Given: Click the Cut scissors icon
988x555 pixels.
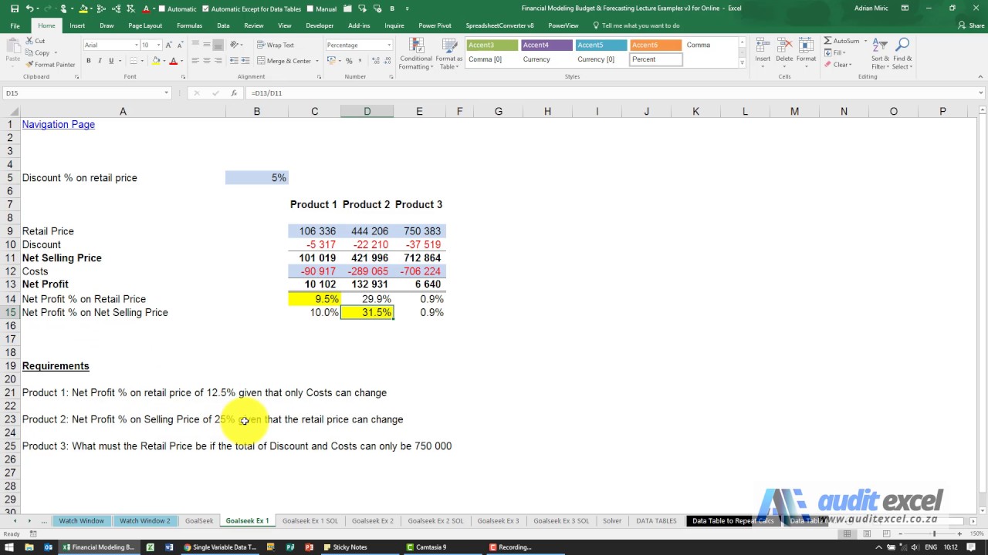Looking at the screenshot, I should [x=29, y=41].
